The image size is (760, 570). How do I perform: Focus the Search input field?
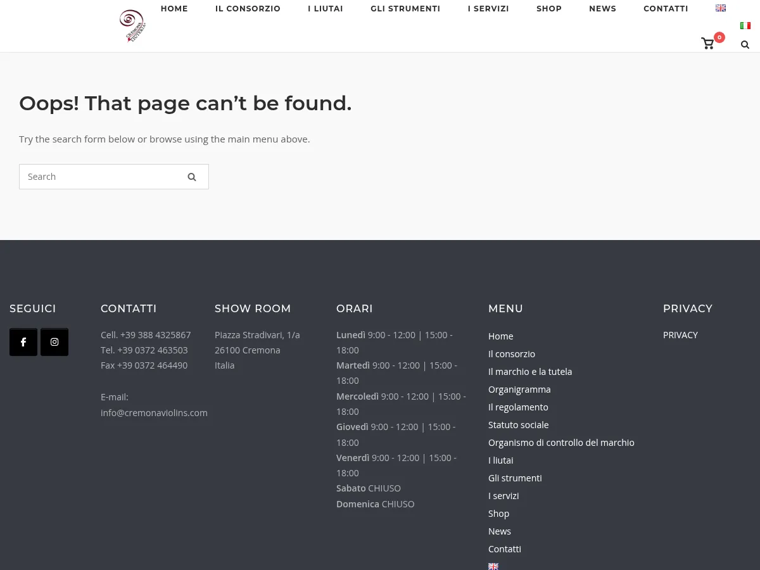coord(101,177)
